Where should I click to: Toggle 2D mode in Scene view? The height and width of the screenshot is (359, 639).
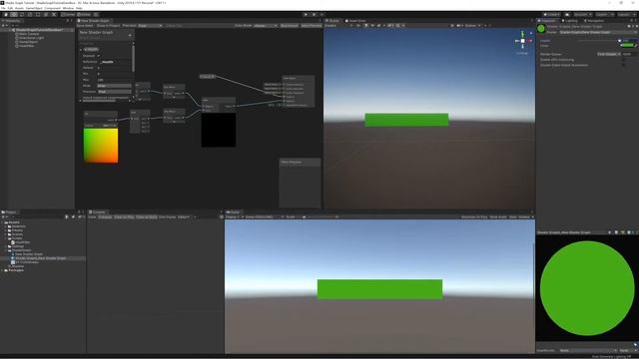359,25
